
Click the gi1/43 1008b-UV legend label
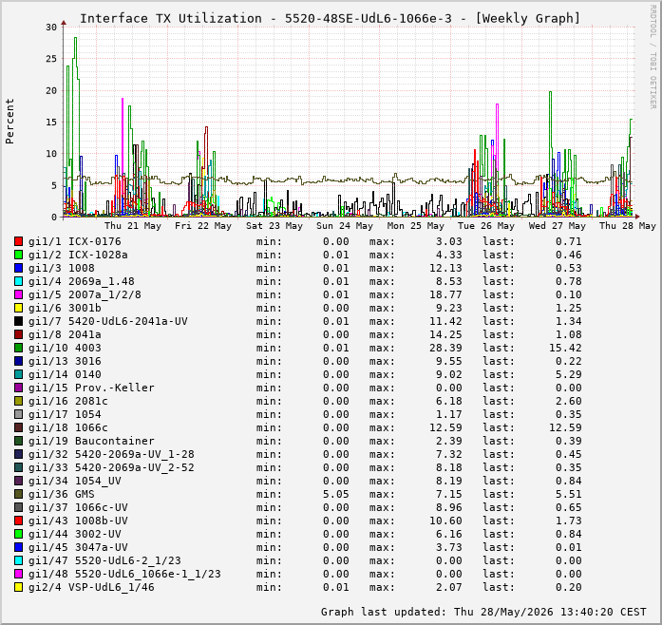coord(78,521)
